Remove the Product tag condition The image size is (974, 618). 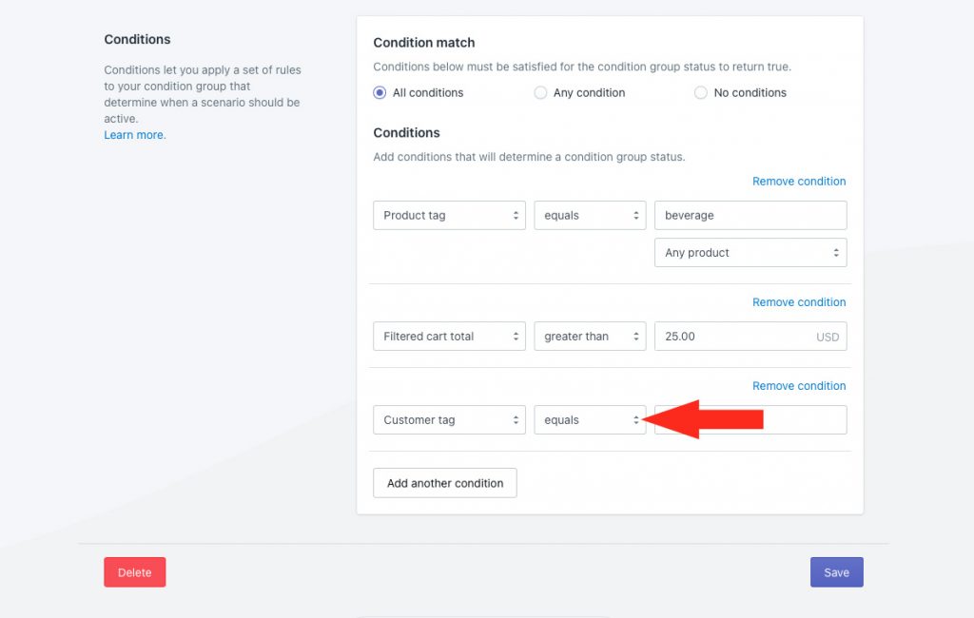click(x=799, y=182)
